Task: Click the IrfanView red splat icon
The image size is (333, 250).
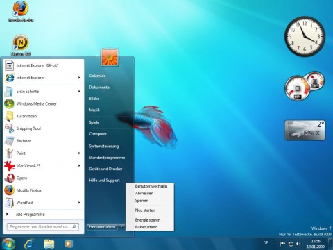Action: coord(10,165)
